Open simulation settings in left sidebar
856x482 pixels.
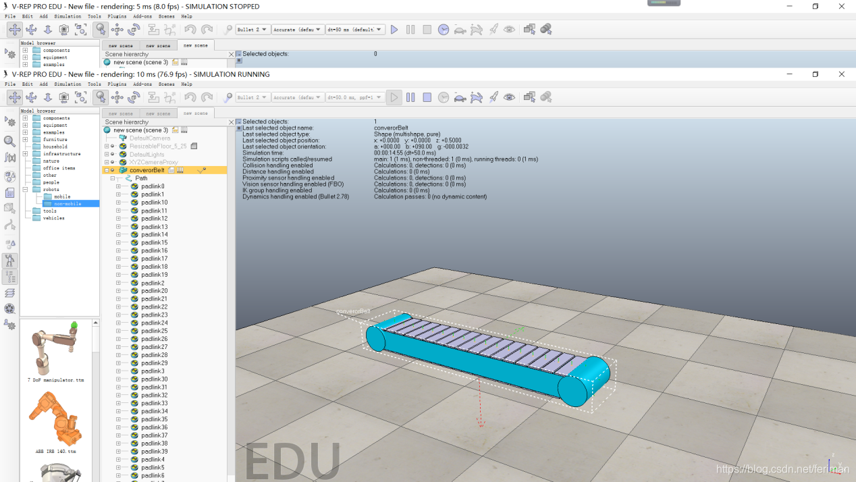9,122
